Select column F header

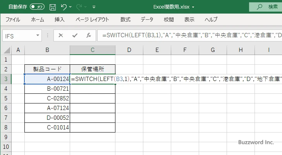click(x=185, y=50)
